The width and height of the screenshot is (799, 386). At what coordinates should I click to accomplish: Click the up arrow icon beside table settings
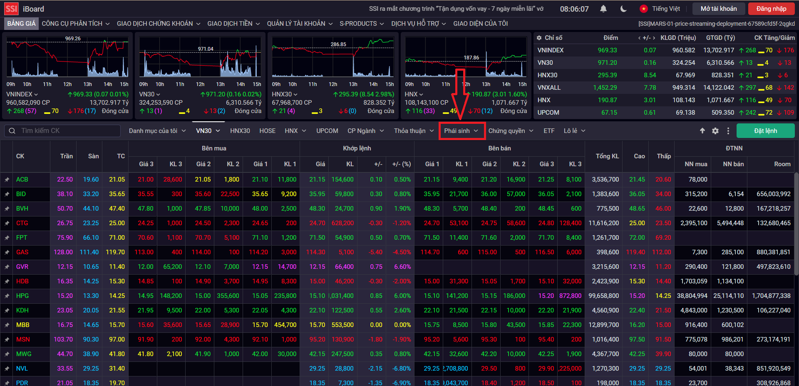[x=702, y=131]
